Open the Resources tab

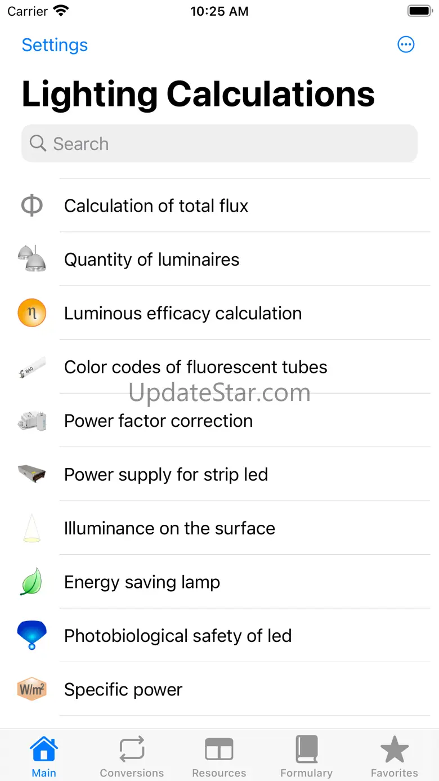[x=219, y=757]
